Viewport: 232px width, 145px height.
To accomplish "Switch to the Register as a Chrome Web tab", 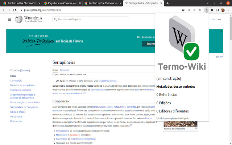I will (62, 3).
